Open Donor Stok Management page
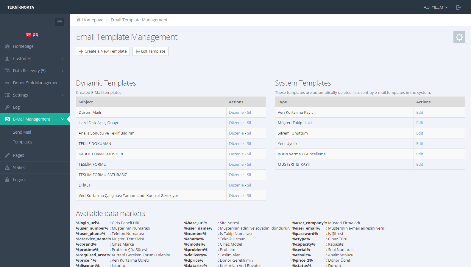Screen dimensions: 471x267 tap(36, 83)
